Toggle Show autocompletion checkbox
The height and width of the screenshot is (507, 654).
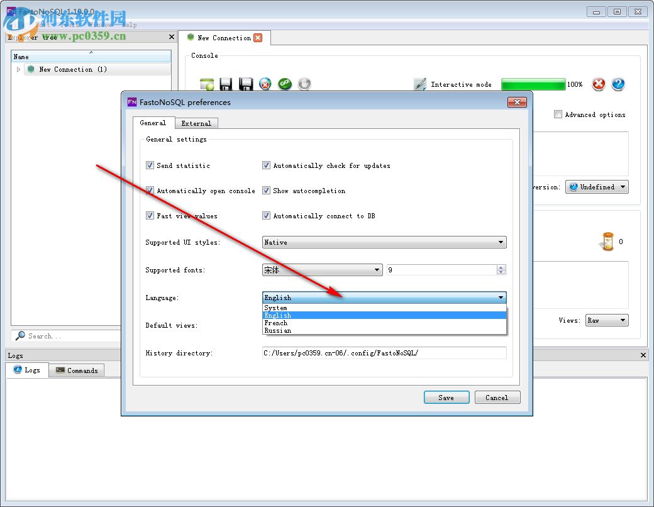(x=266, y=190)
